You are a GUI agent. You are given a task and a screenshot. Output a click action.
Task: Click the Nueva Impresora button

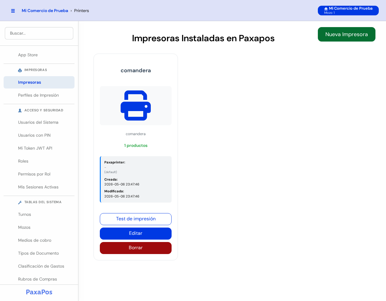pyautogui.click(x=346, y=34)
